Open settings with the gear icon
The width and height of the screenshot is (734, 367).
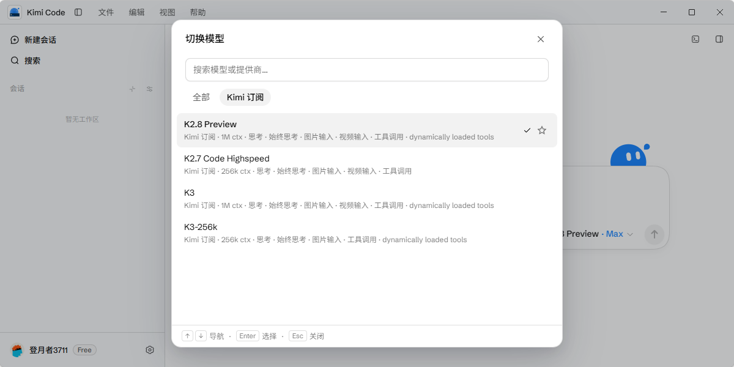coord(150,350)
